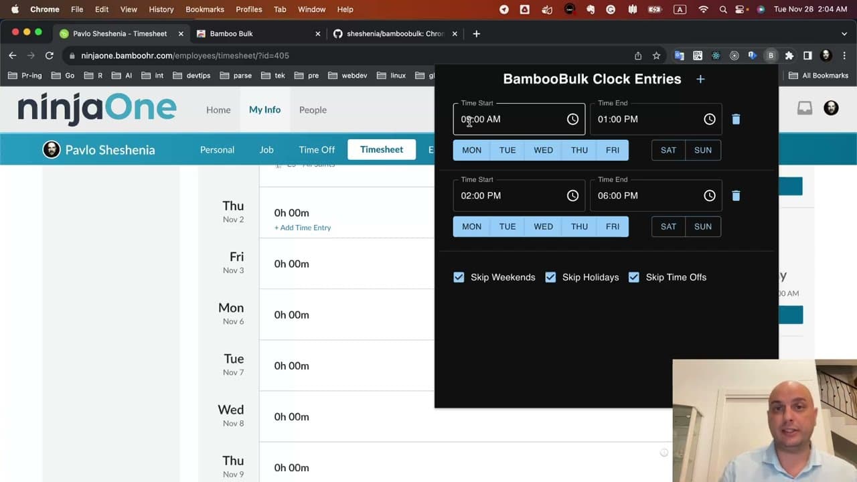This screenshot has height=482, width=857.
Task: Toggle Skip Weekends checkbox
Action: (x=459, y=277)
